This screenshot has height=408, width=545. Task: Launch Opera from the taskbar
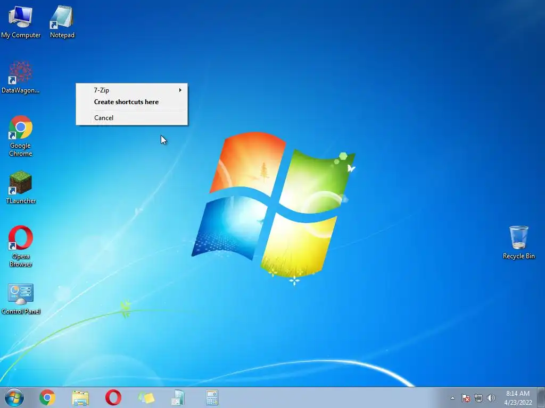[x=113, y=397]
